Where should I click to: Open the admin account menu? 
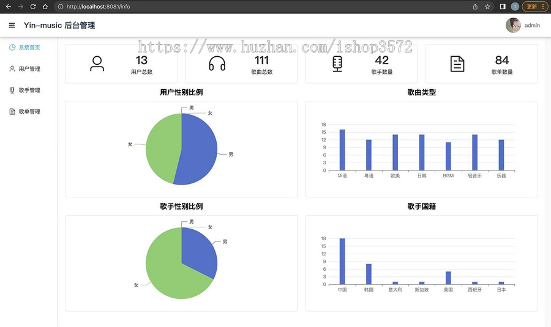coord(532,25)
